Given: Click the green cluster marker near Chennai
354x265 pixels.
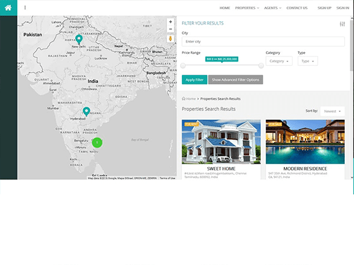Looking at the screenshot, I should (97, 143).
